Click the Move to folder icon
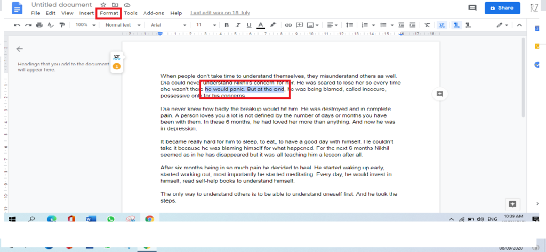Image resolution: width=546 pixels, height=252 pixels. (x=115, y=5)
